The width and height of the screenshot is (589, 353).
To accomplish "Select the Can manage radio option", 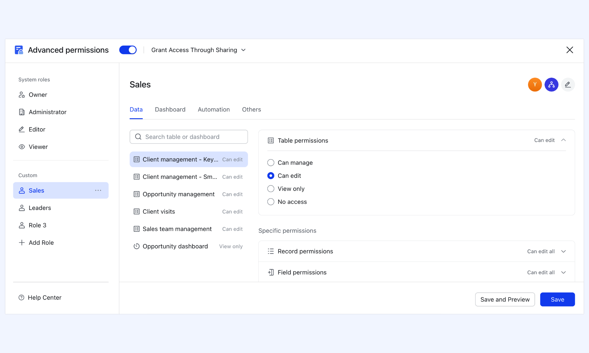I will [271, 163].
